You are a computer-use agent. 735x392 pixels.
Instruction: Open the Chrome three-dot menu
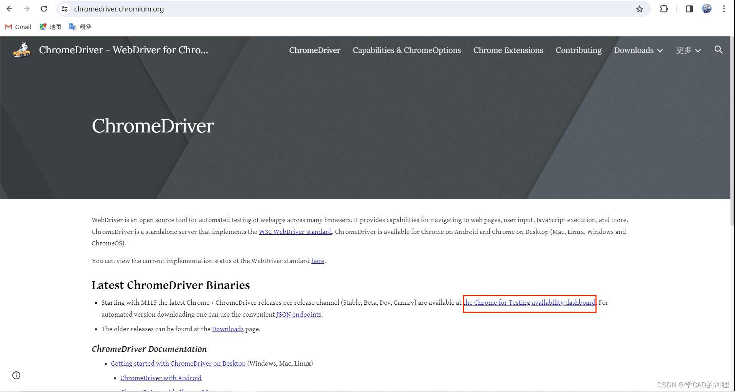click(x=723, y=9)
